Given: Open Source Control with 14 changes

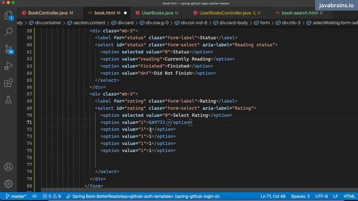Looking at the screenshot, I should (9, 49).
